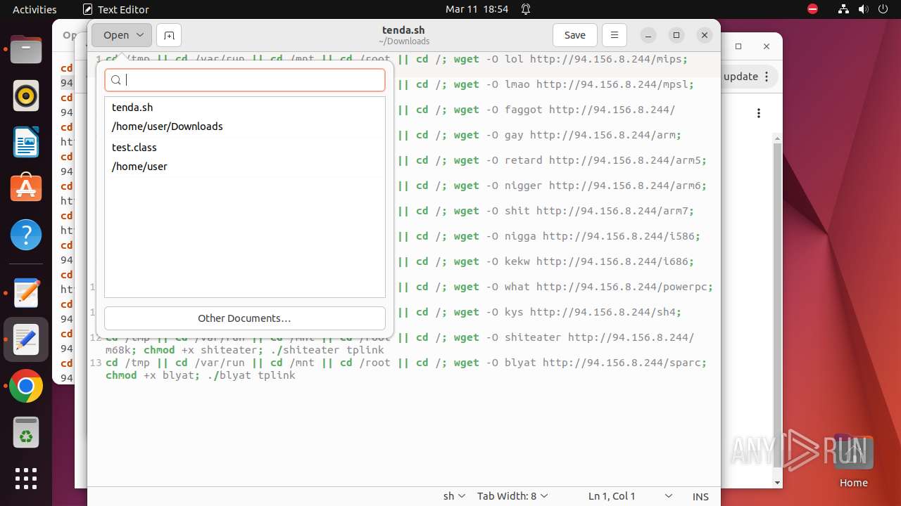Open the hamburger menu in Text Editor

click(615, 35)
